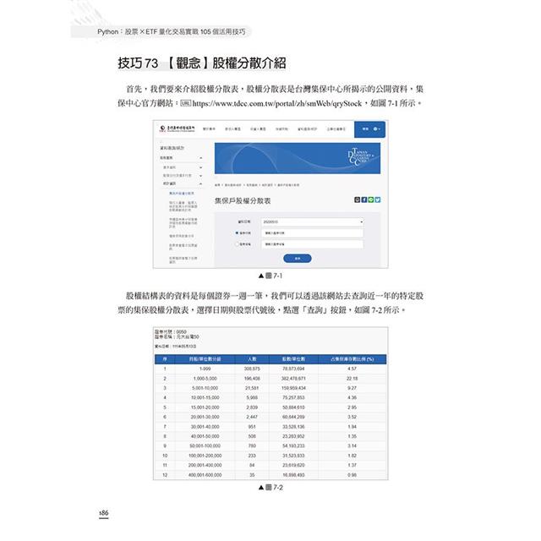Expand the first sidebar section chevron
The image size is (541, 541).
coord(201,158)
